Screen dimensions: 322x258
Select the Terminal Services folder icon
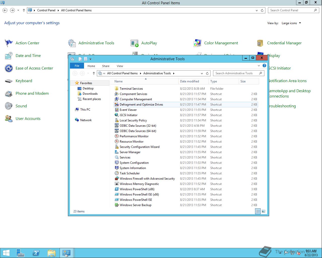116,89
